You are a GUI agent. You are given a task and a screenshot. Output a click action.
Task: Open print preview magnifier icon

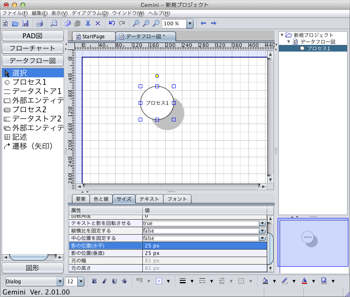(54, 23)
